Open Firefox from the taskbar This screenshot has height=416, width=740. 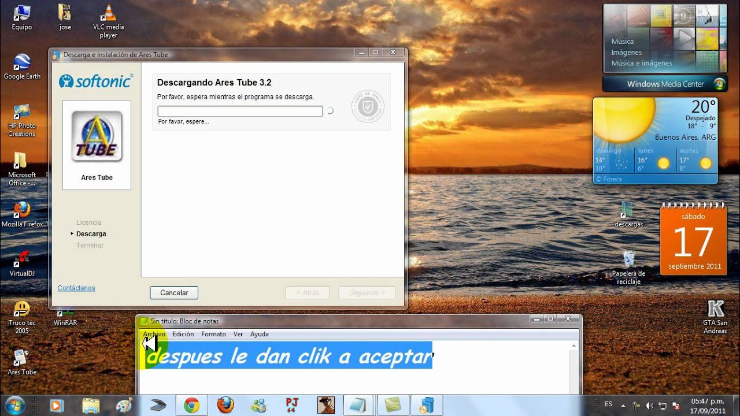(x=225, y=405)
